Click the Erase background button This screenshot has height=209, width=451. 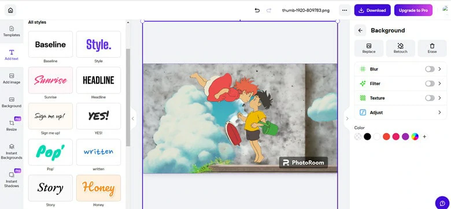[x=432, y=48]
